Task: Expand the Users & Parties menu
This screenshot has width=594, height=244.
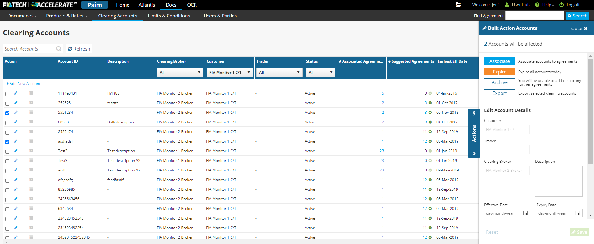Action: pyautogui.click(x=222, y=16)
